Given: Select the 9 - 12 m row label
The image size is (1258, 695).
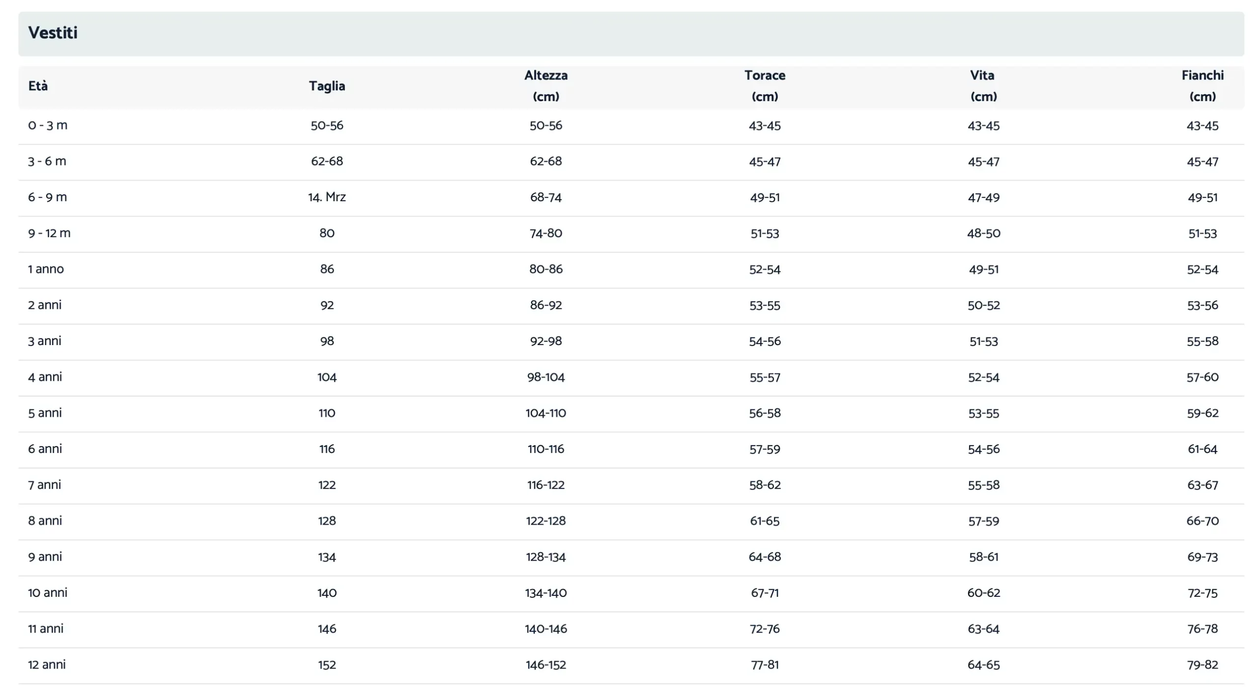Looking at the screenshot, I should 49,233.
